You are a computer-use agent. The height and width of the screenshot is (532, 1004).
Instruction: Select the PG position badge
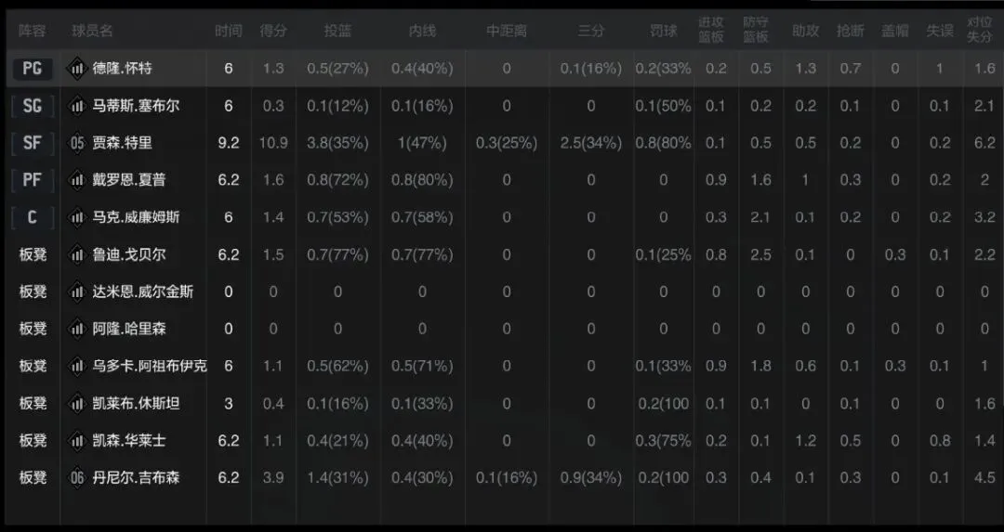(x=33, y=69)
